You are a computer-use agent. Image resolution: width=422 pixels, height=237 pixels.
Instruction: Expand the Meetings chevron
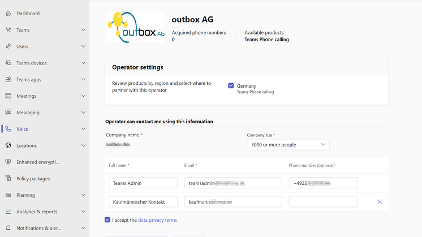(83, 96)
